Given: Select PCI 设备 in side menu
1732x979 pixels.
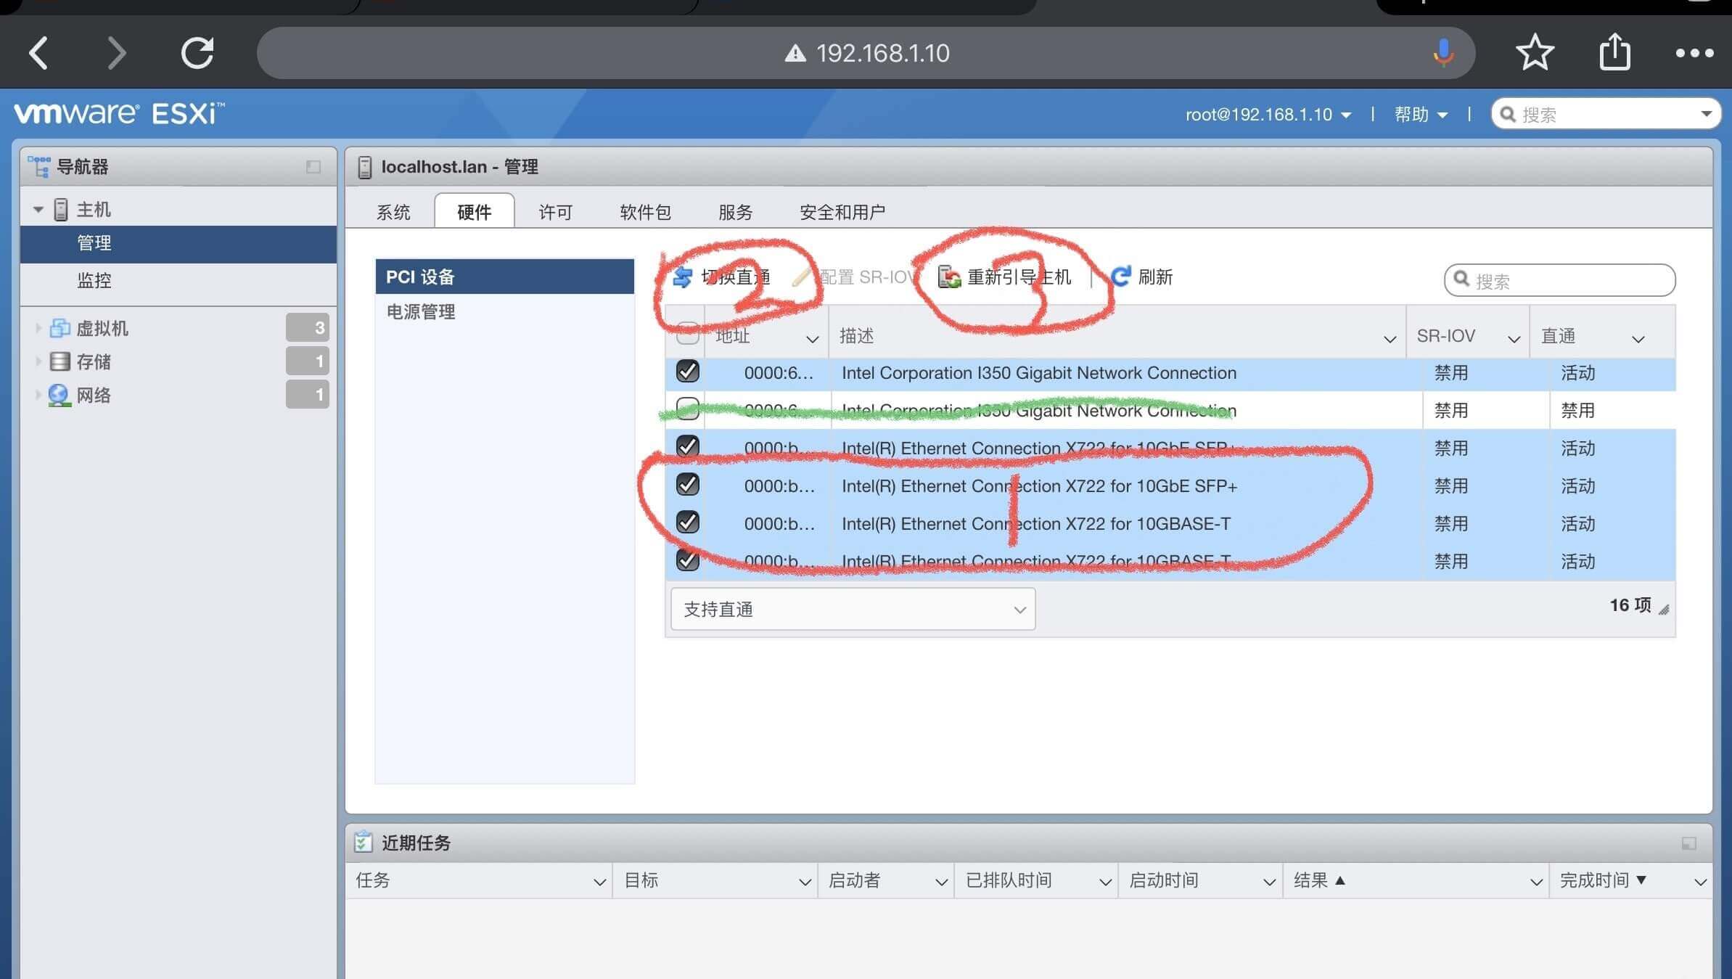Looking at the screenshot, I should pyautogui.click(x=504, y=277).
